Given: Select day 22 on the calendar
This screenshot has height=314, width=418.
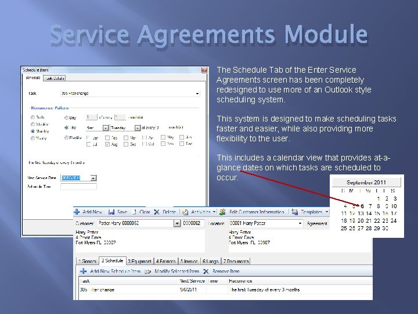Looking at the screenshot, I should click(377, 221).
